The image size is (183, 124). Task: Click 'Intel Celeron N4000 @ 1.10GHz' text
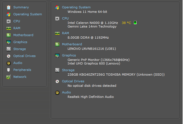[x=93, y=23]
